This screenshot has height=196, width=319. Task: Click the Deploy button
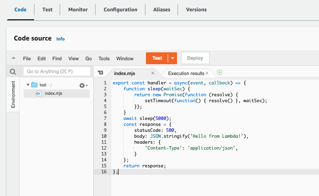[x=195, y=58]
